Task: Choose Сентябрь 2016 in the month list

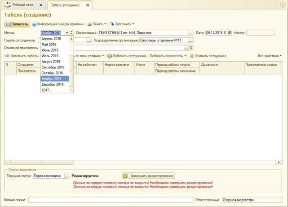Action: 53,67
